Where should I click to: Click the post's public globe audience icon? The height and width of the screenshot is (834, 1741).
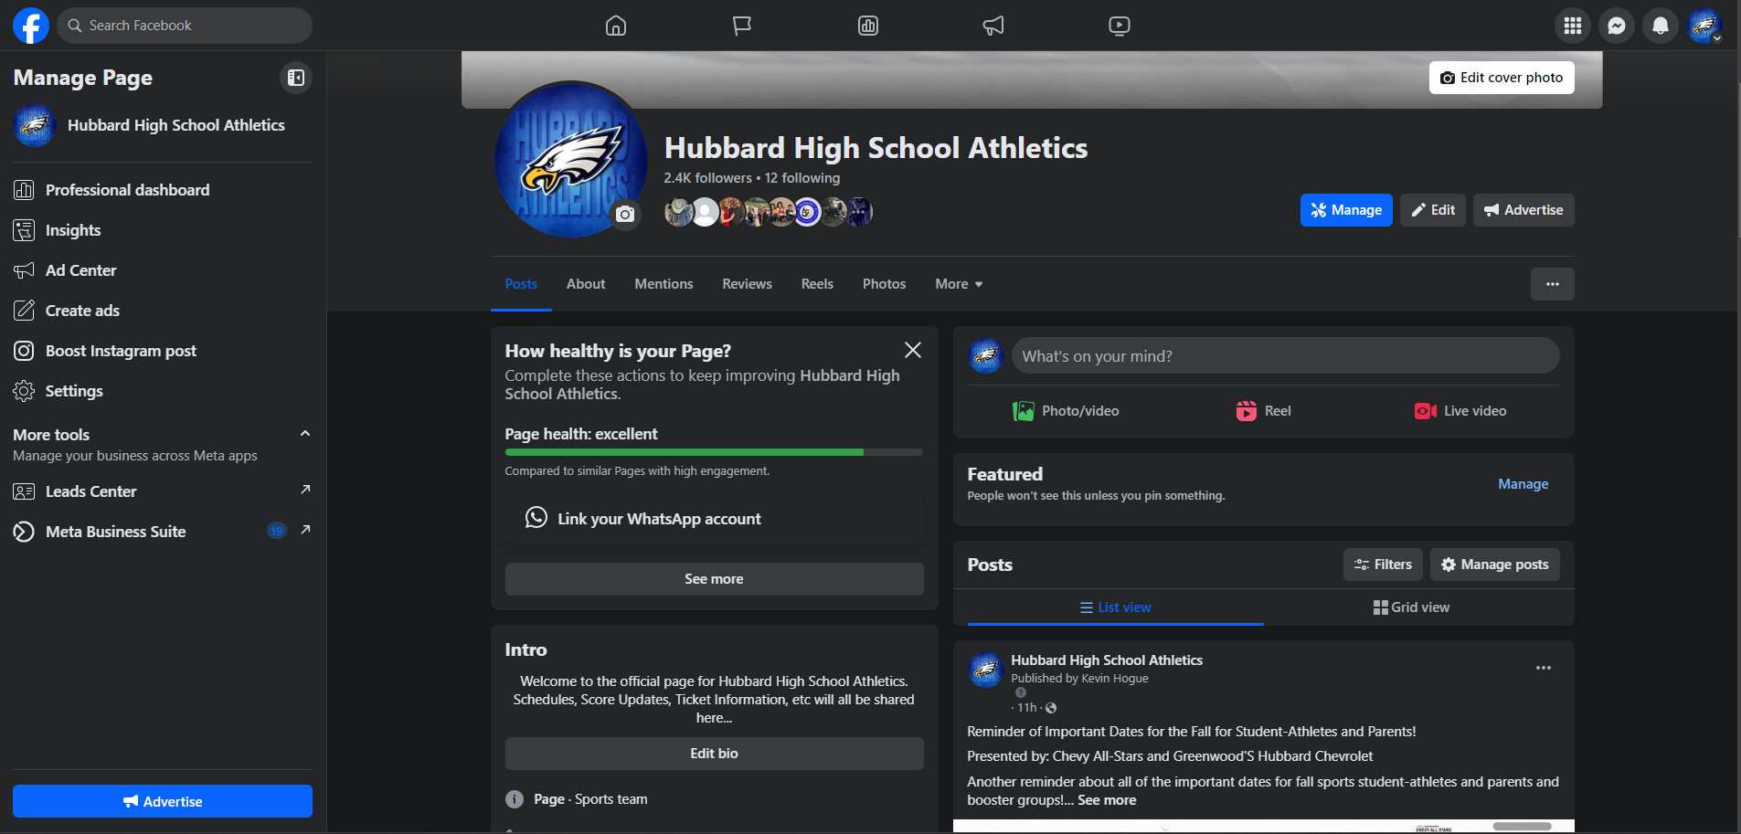pos(1051,708)
